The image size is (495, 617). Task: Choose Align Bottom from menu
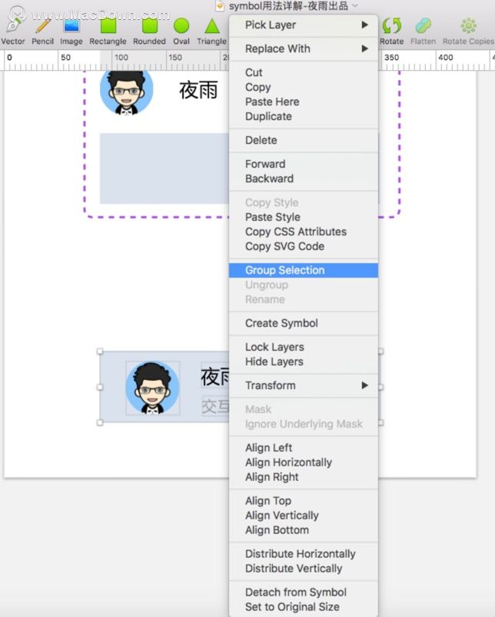coord(304,530)
